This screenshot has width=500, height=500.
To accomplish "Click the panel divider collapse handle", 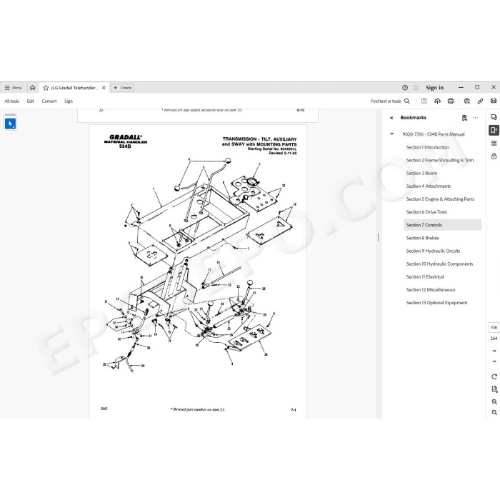I will pos(378,237).
